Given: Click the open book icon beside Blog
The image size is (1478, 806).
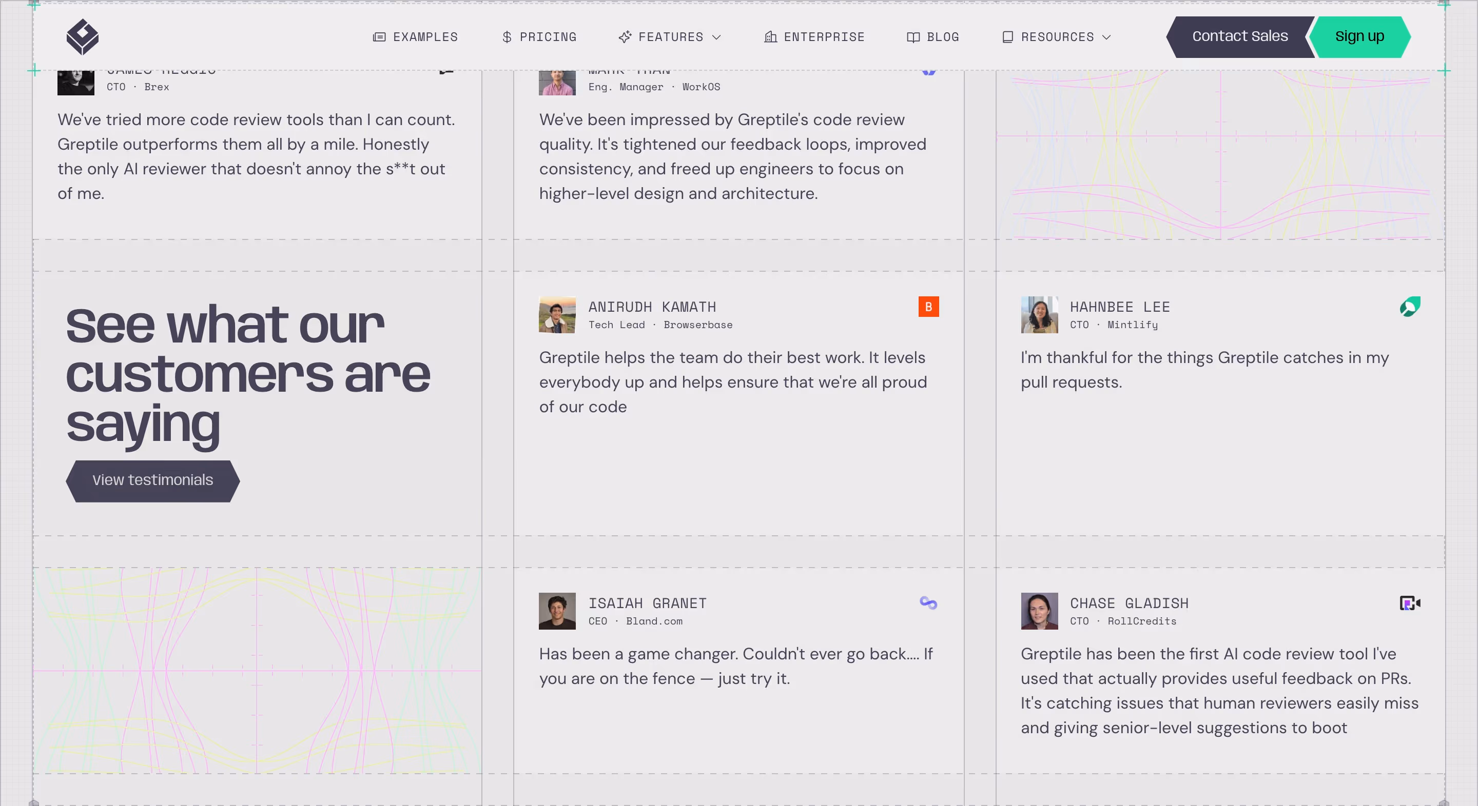Looking at the screenshot, I should tap(913, 37).
